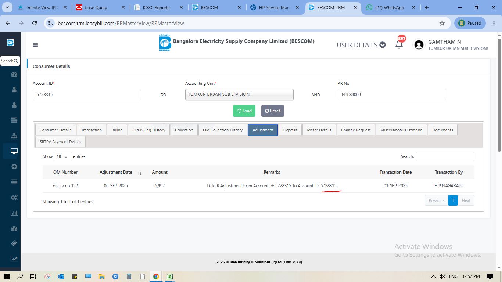The image size is (502, 282).
Task: Open the gears settings icon in sidebar
Action: tap(14, 198)
